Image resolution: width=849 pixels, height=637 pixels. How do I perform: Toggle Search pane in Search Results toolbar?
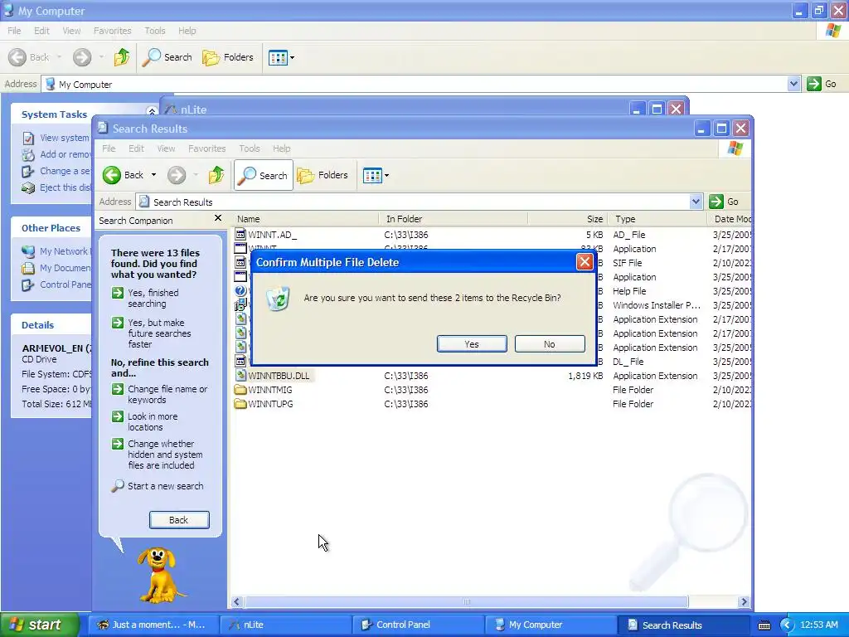tap(263, 175)
